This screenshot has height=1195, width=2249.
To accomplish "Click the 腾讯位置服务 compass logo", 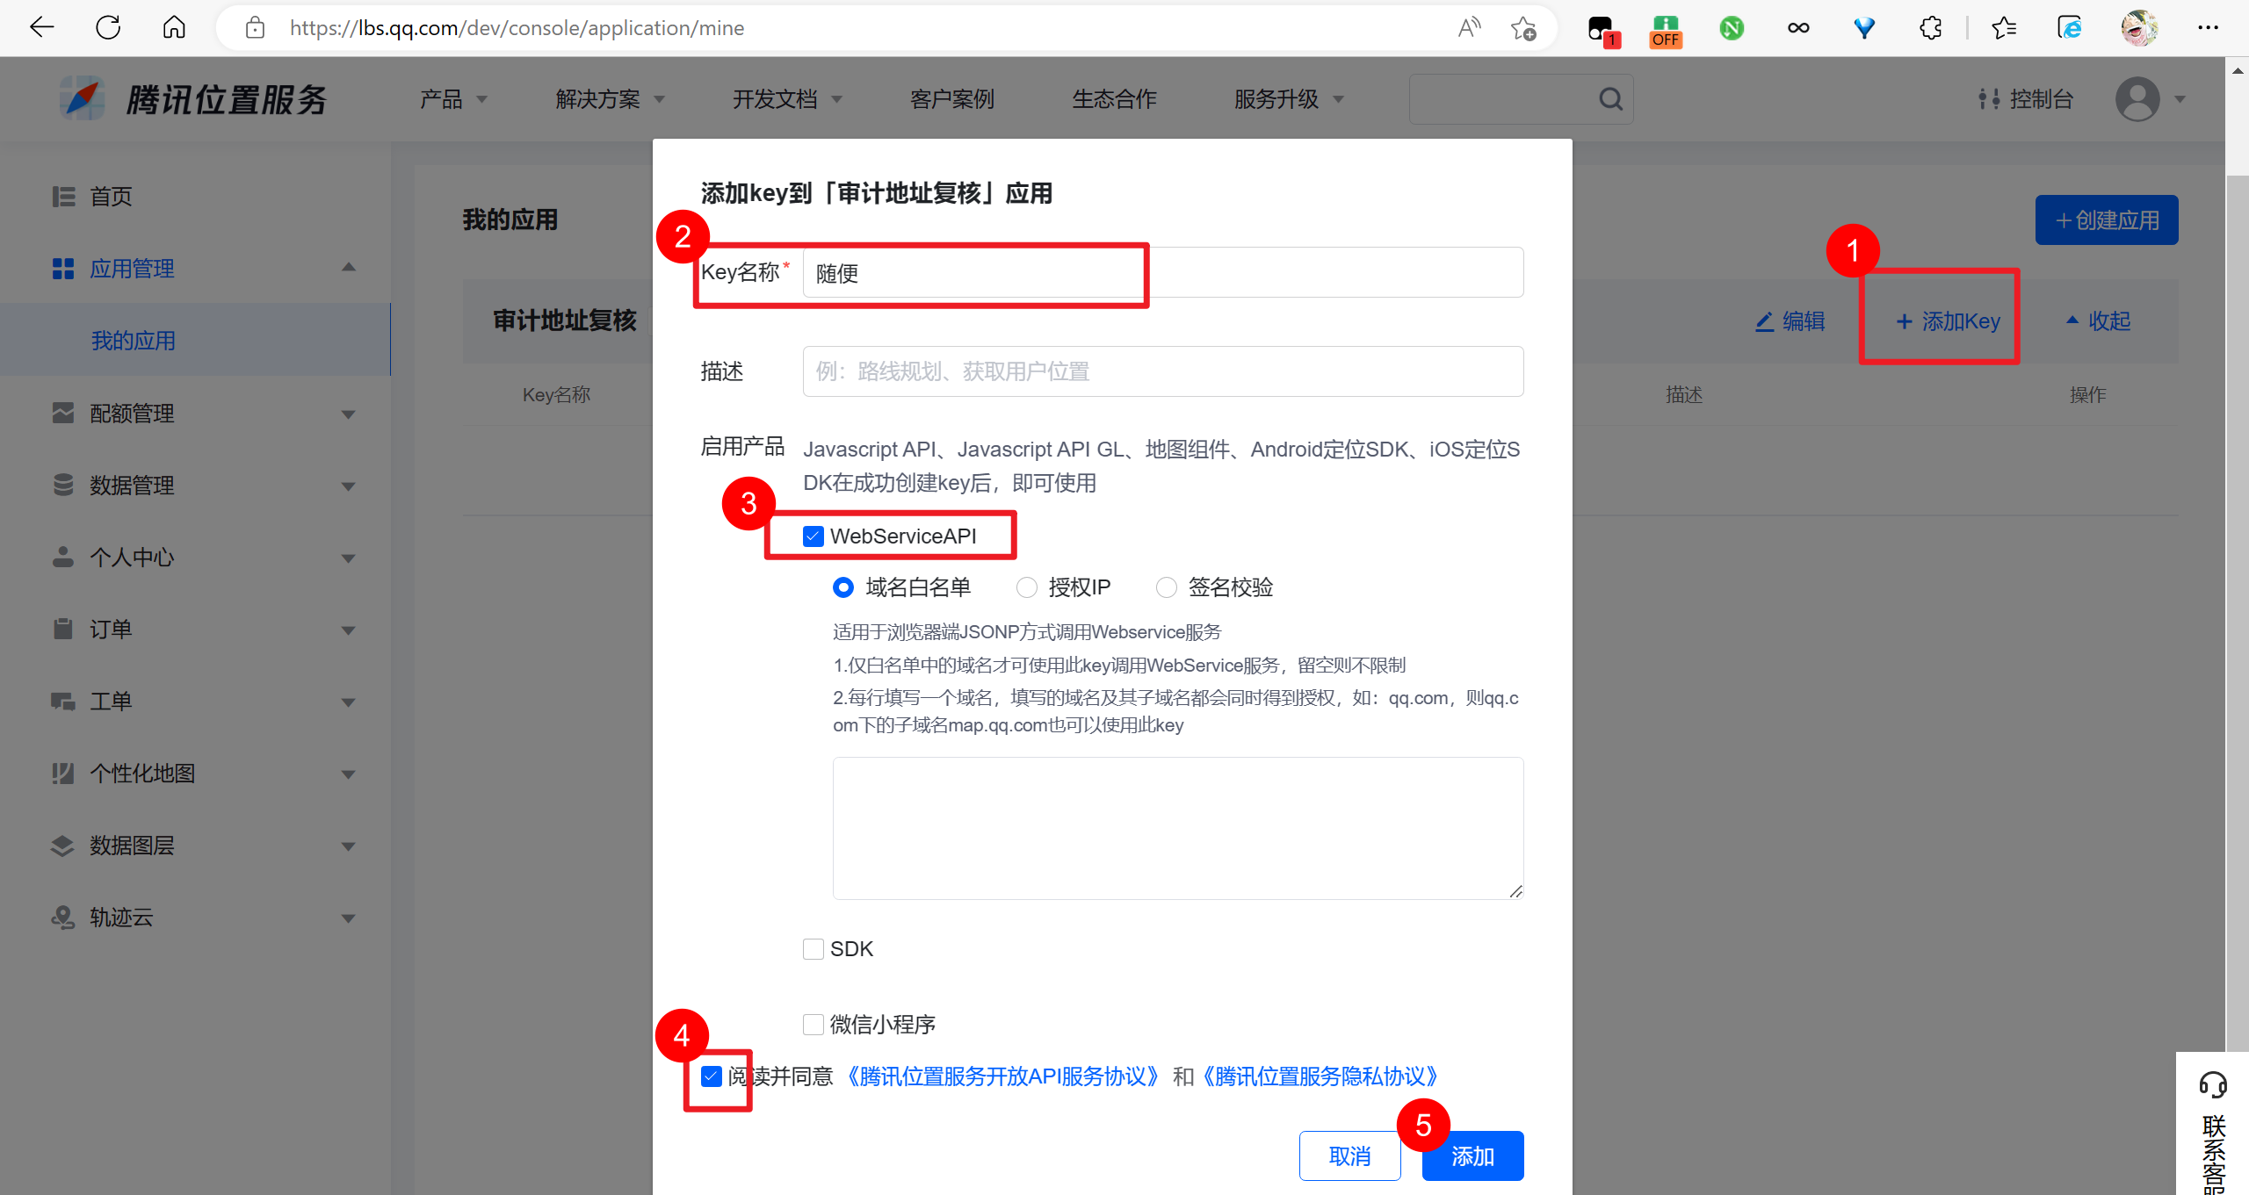I will [81, 97].
